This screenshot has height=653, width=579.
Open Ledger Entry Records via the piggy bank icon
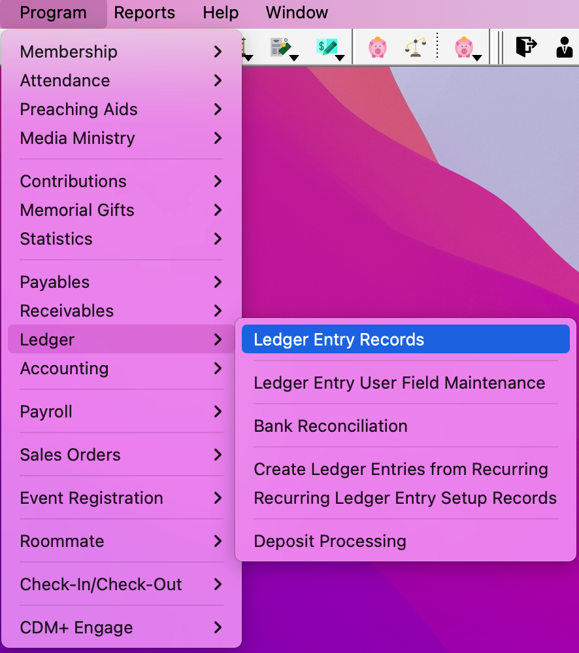pyautogui.click(x=378, y=46)
